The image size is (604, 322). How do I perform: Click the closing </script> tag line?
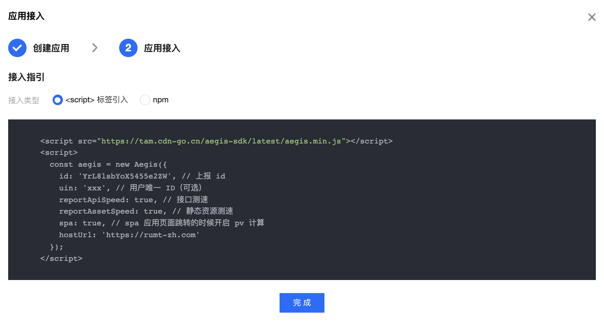pos(61,258)
